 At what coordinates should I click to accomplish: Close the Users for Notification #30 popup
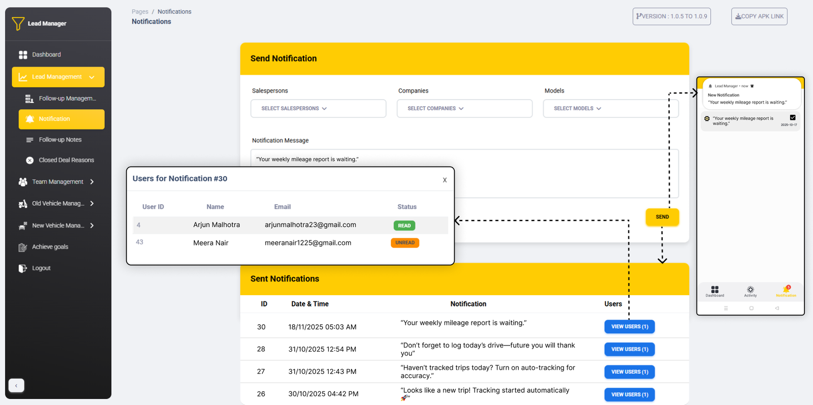[x=445, y=180]
